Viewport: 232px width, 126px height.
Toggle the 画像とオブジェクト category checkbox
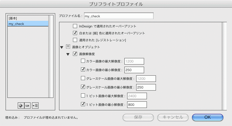[68, 47]
